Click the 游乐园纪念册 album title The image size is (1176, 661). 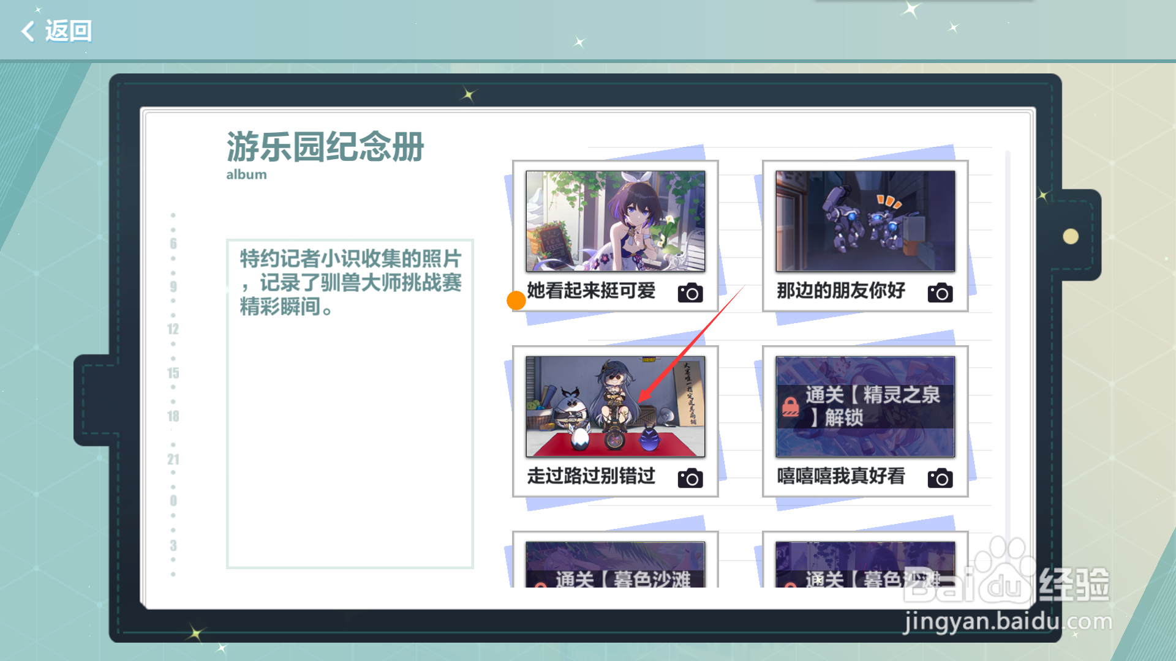click(x=325, y=147)
